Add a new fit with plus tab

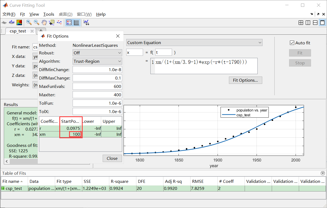point(41,31)
